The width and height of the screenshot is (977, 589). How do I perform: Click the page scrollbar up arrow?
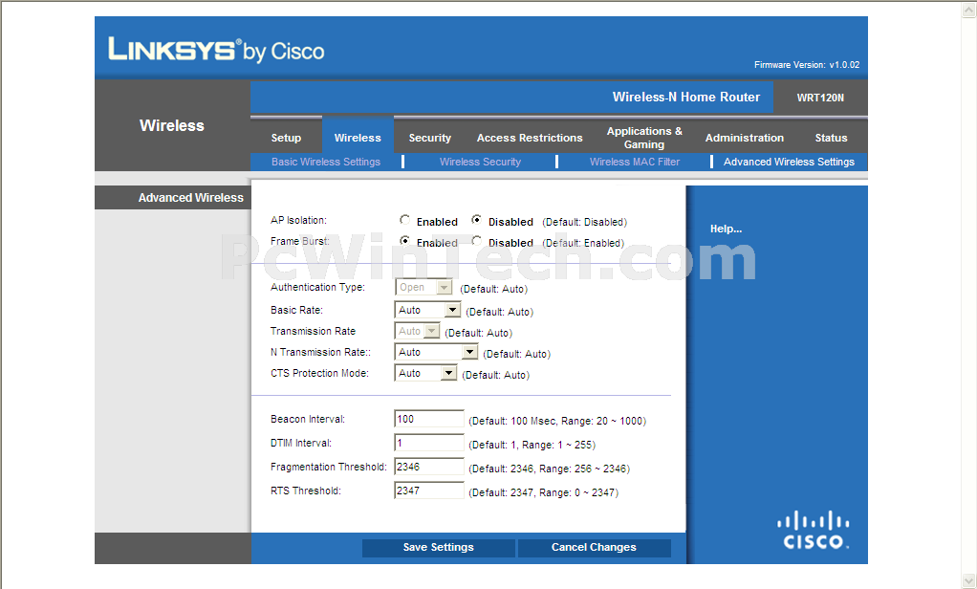(x=969, y=9)
